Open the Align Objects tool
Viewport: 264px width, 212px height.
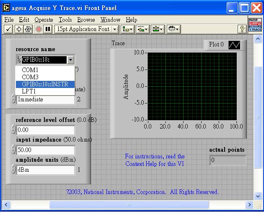pyautogui.click(x=127, y=29)
